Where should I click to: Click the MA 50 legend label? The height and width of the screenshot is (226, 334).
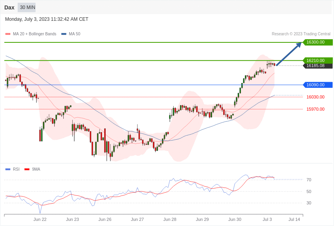click(75, 34)
